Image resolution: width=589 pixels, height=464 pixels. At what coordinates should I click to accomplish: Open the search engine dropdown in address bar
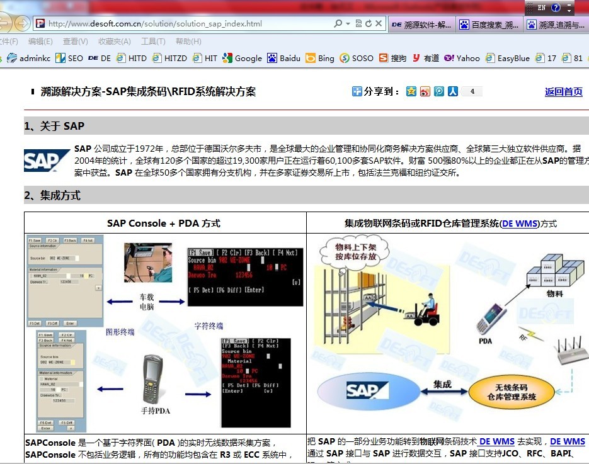click(347, 22)
